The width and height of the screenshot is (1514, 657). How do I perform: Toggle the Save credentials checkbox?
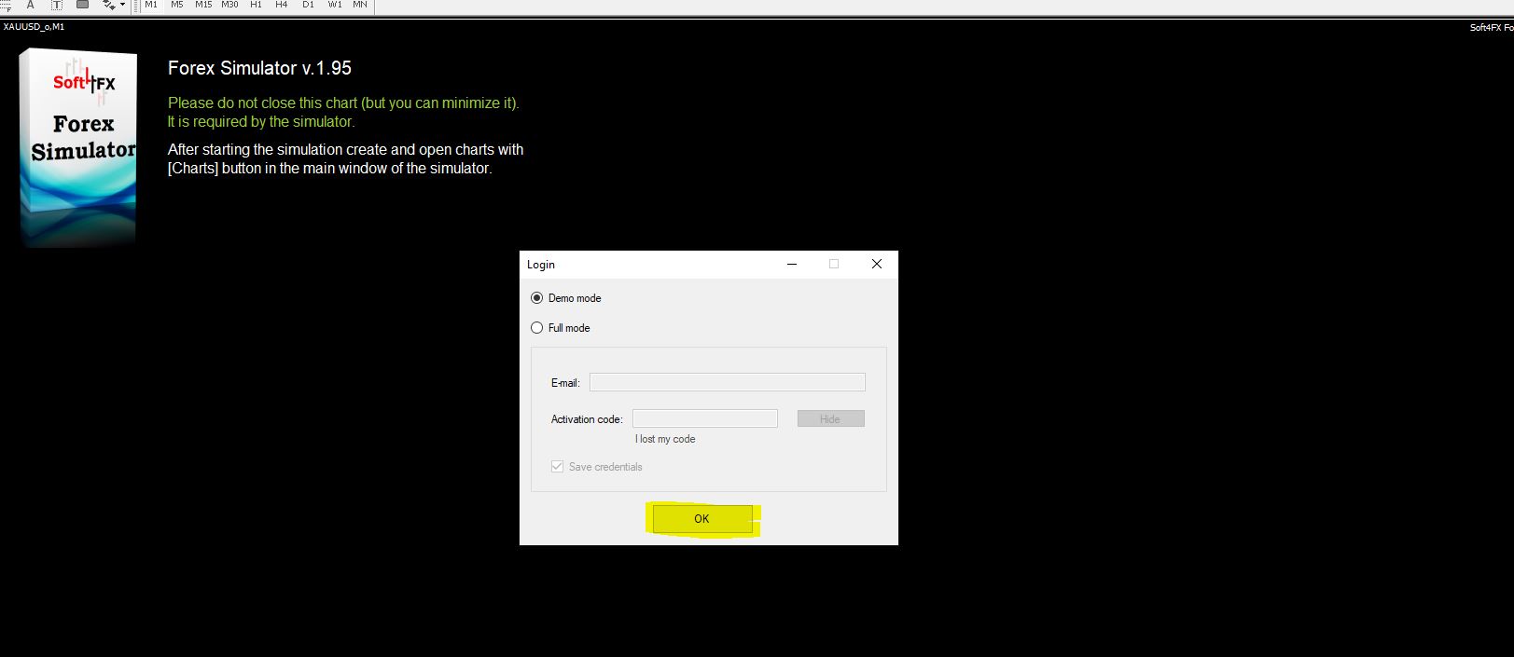point(558,467)
